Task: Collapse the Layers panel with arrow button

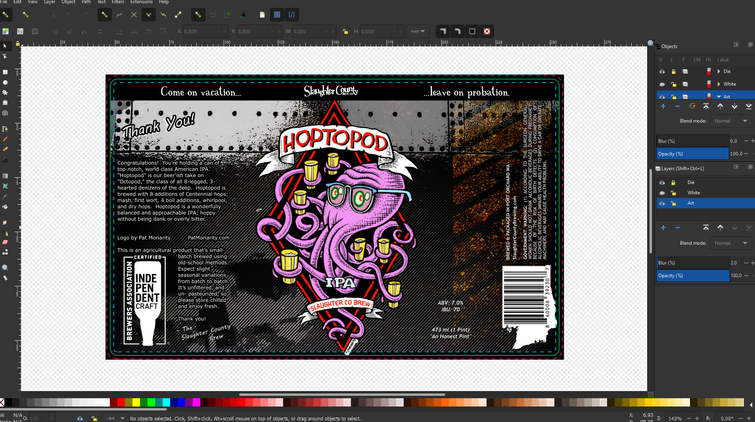Action: pos(736,167)
